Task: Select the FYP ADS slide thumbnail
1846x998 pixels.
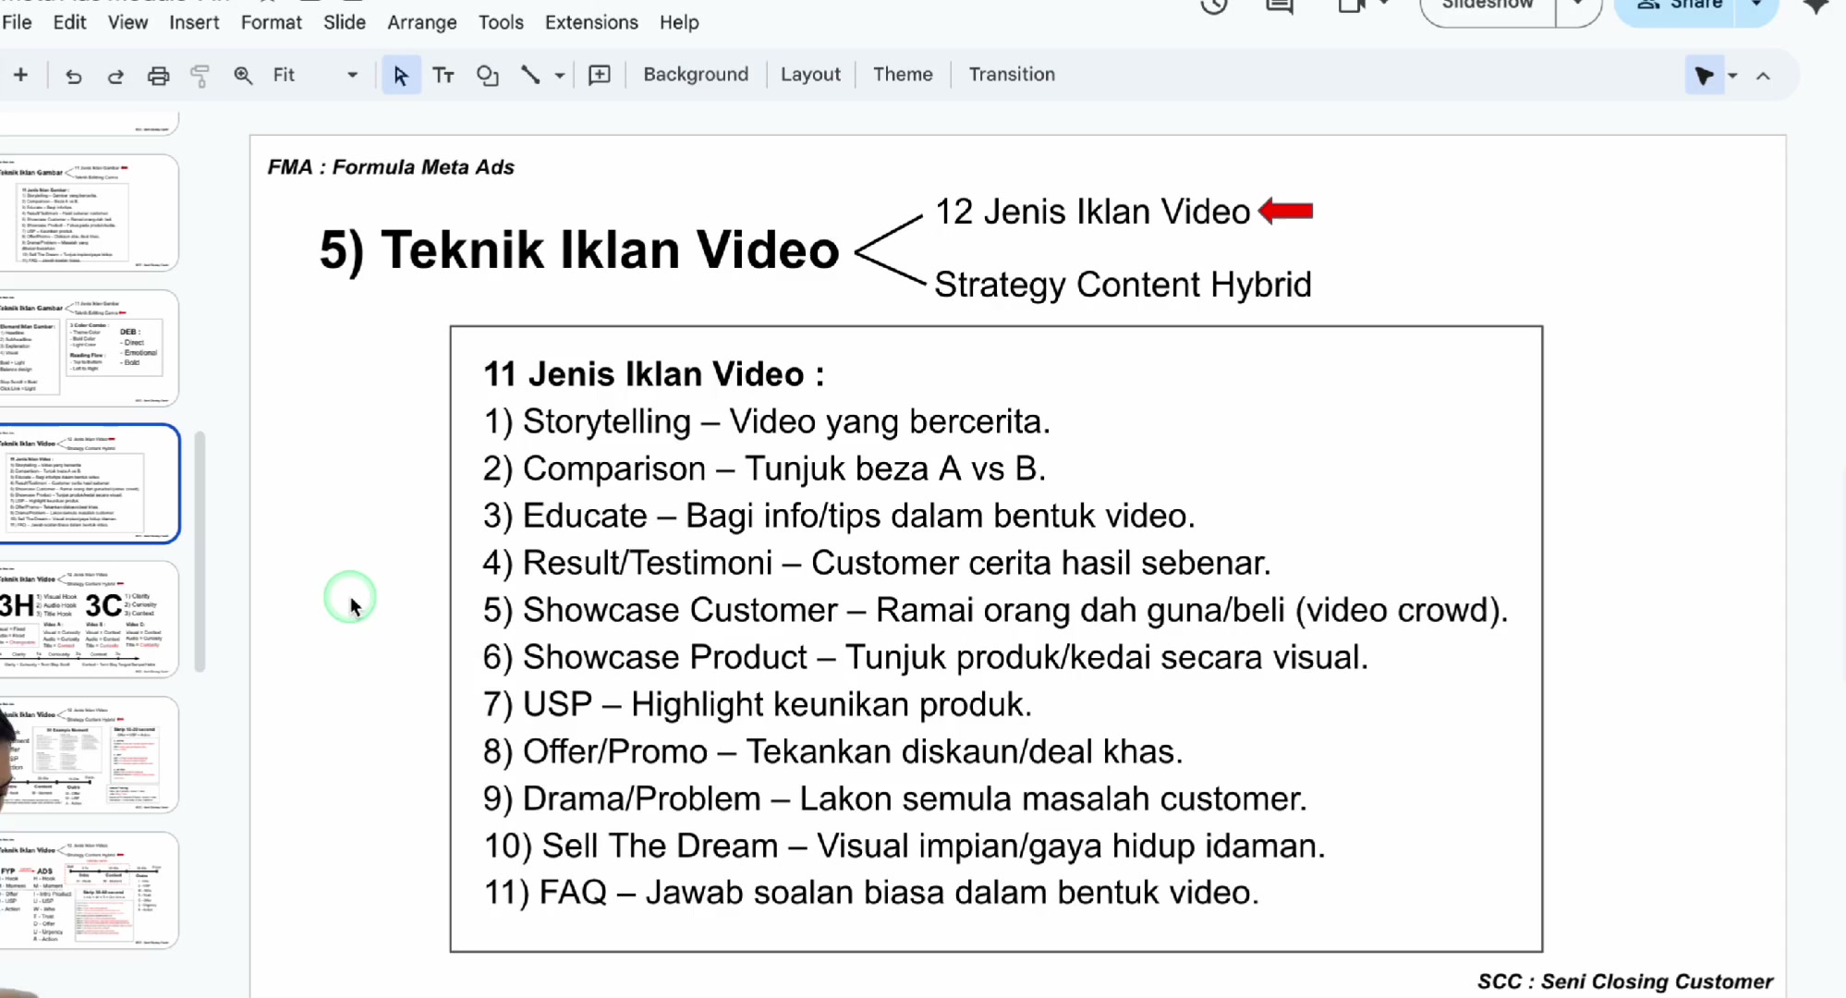Action: click(x=89, y=890)
